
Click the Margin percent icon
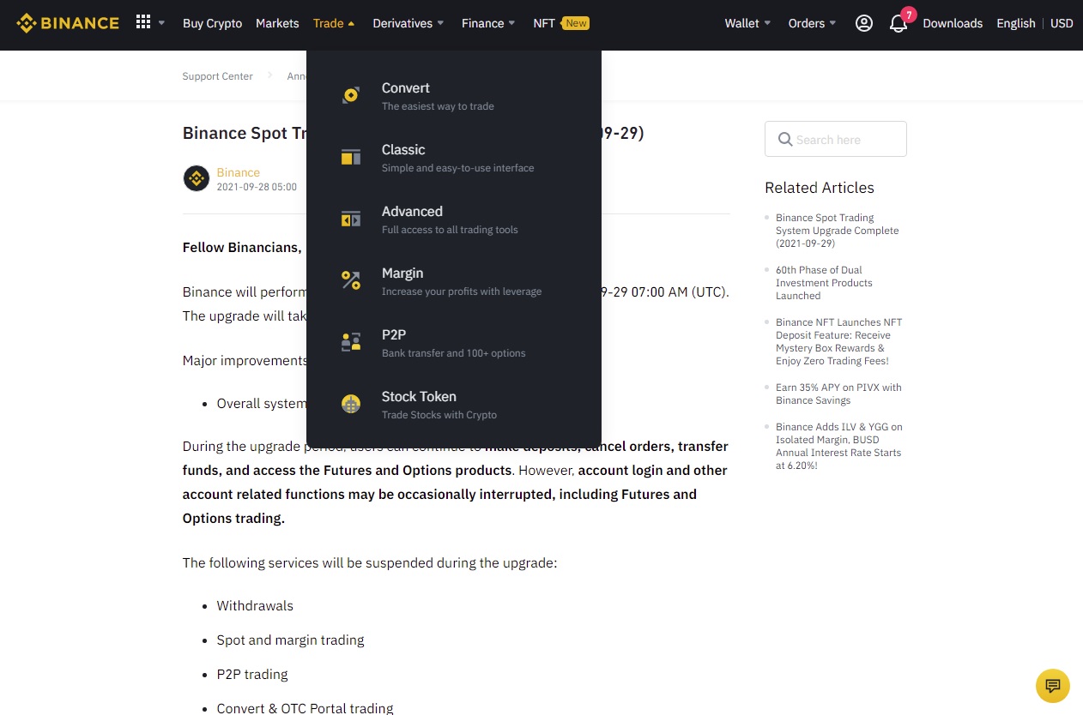click(x=350, y=280)
